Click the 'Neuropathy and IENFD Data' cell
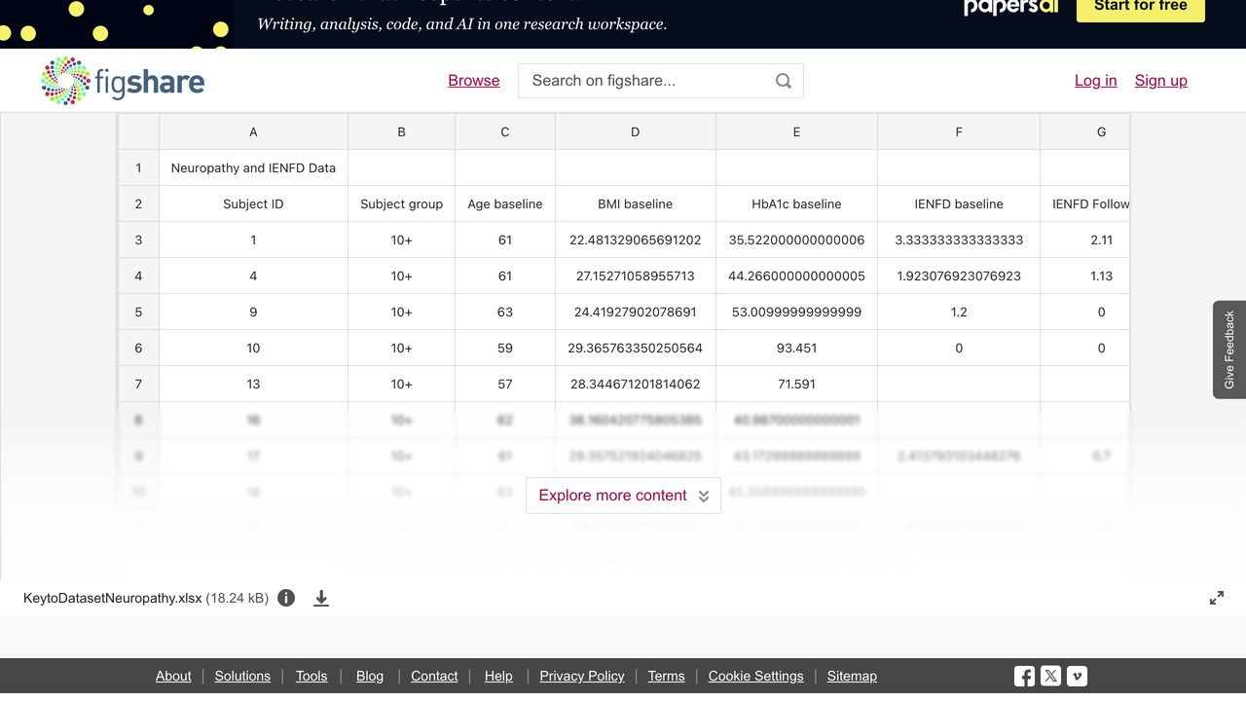Image resolution: width=1246 pixels, height=701 pixels. click(x=253, y=167)
